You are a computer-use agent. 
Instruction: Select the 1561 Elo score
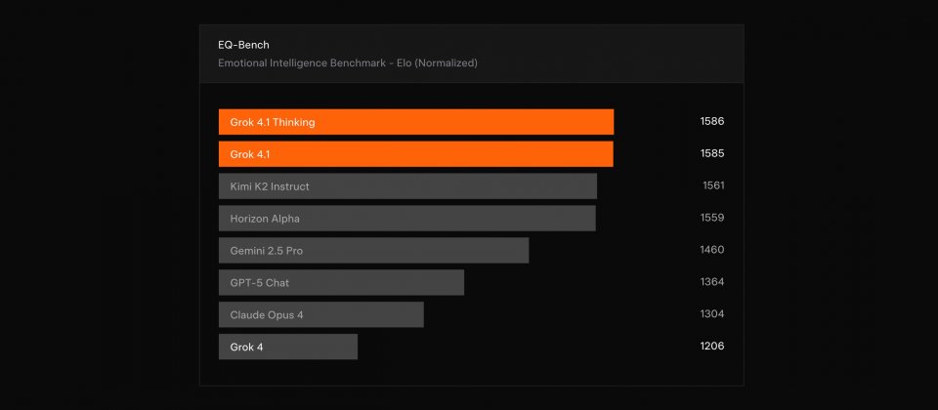pos(712,186)
